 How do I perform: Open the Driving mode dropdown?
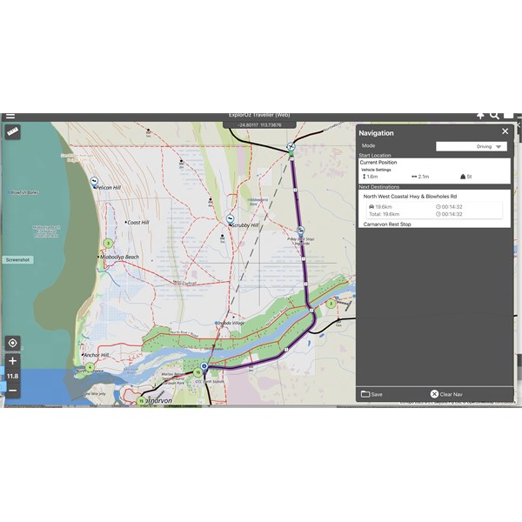tap(471, 147)
